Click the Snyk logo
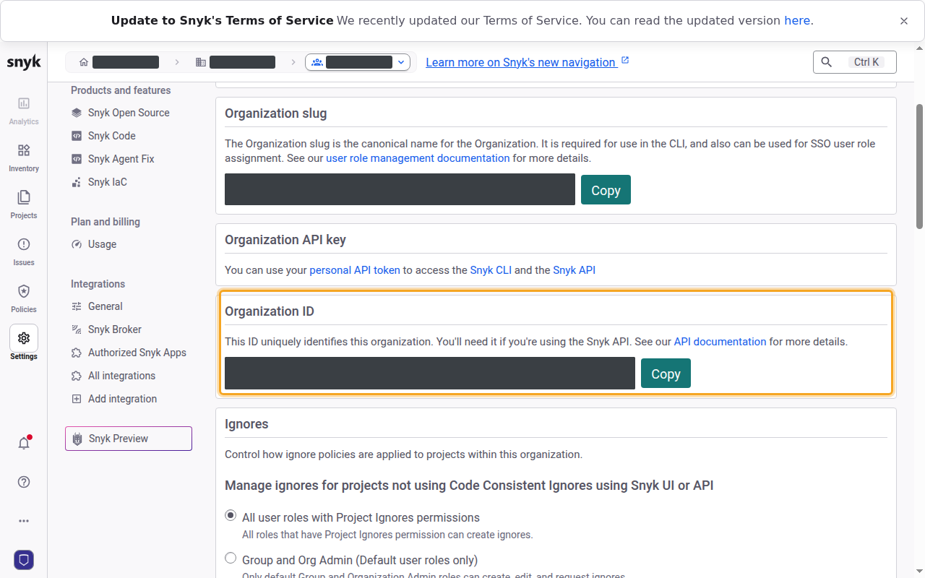This screenshot has height=578, width=925. pyautogui.click(x=24, y=63)
